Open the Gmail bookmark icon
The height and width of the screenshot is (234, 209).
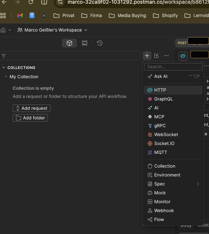pyautogui.click(x=20, y=16)
